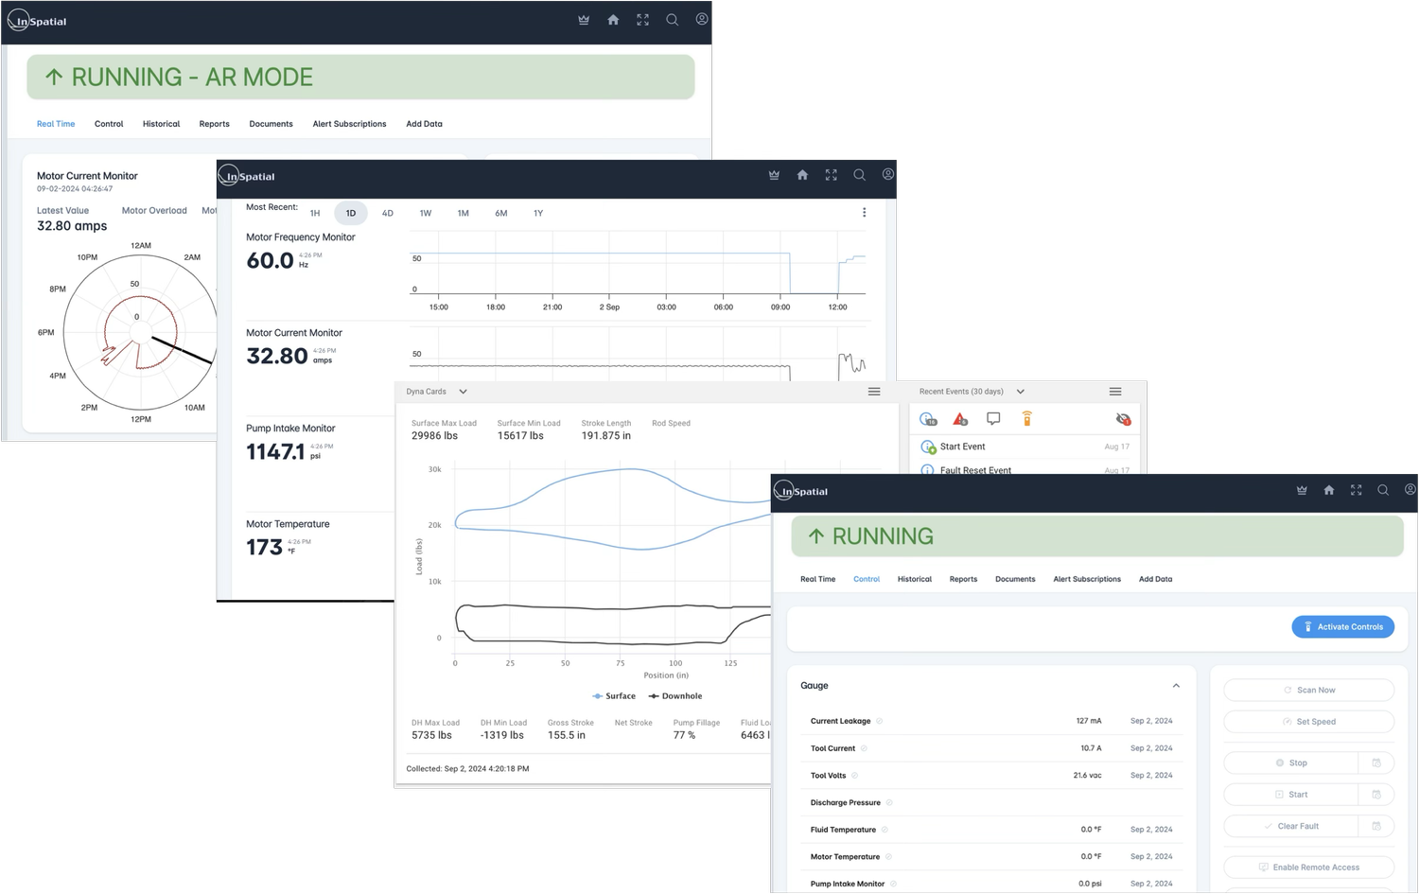Toggle the alert events filter with red triangle
Screen dimensions: 1419x894
[x=959, y=418]
